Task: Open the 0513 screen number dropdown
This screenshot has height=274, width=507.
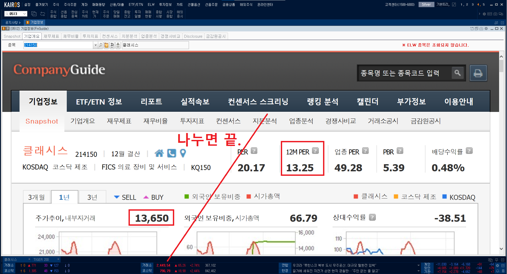Action: pos(25,14)
